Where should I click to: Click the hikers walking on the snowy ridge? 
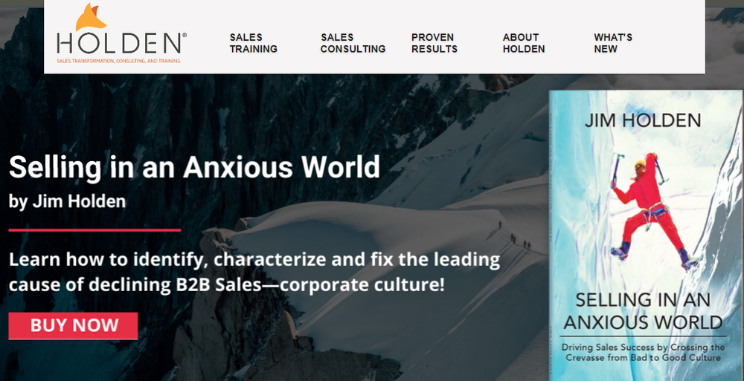(514, 236)
